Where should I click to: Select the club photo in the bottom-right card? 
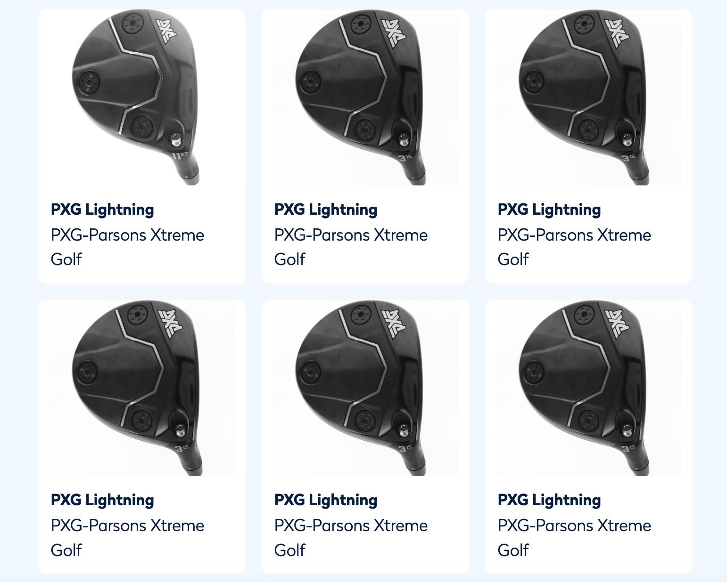click(x=589, y=388)
